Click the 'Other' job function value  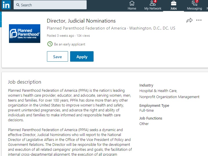click(x=144, y=124)
